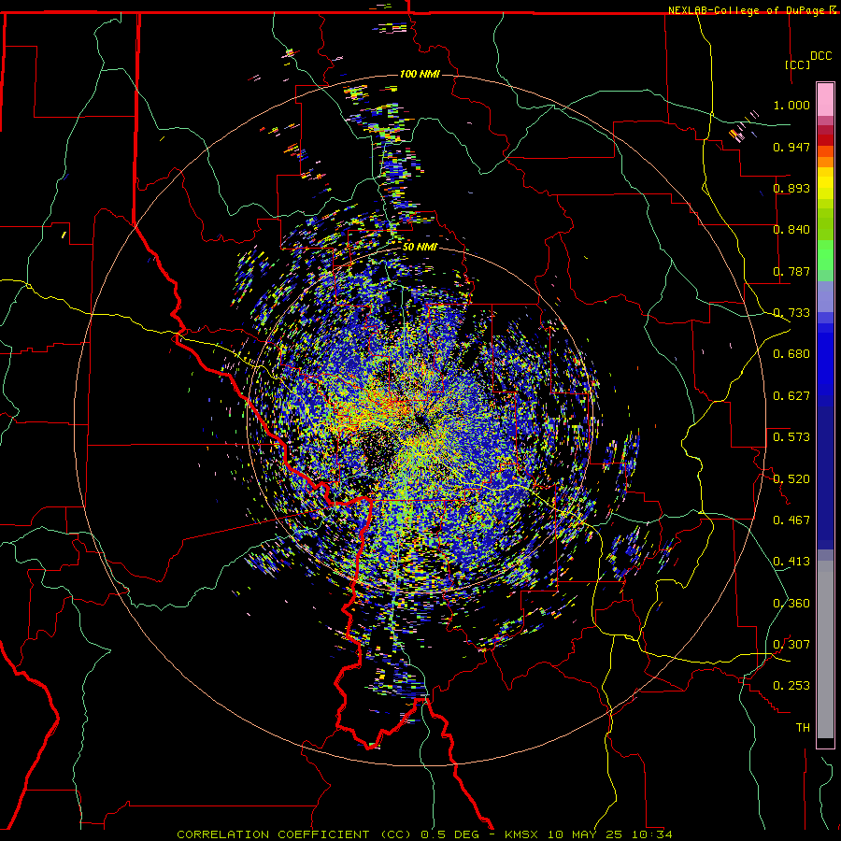Pick the gray segment of the color bar
This screenshot has width=841, height=841.
coord(825,649)
